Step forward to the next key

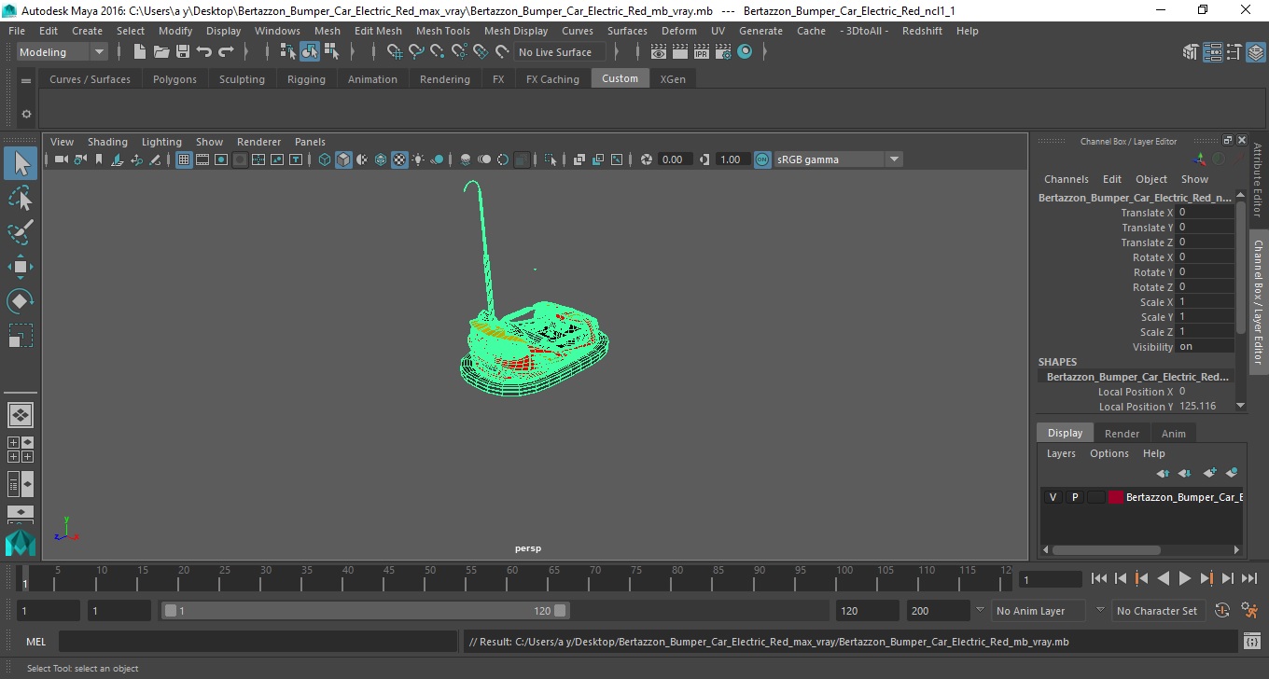pyautogui.click(x=1206, y=578)
